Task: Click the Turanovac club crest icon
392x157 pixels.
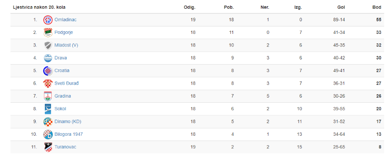Action: tap(48, 147)
